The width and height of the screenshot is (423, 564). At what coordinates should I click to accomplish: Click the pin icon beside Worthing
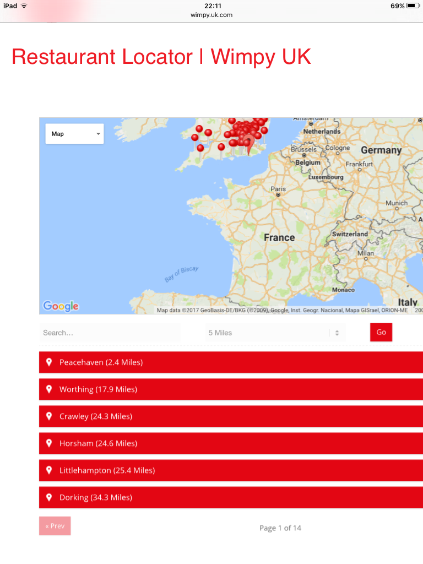pos(49,389)
